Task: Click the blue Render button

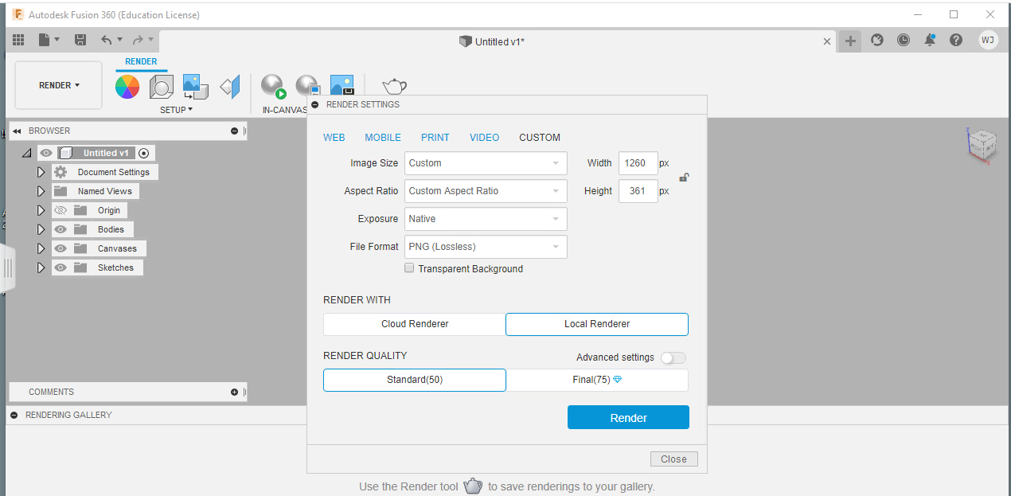Action: pyautogui.click(x=628, y=417)
